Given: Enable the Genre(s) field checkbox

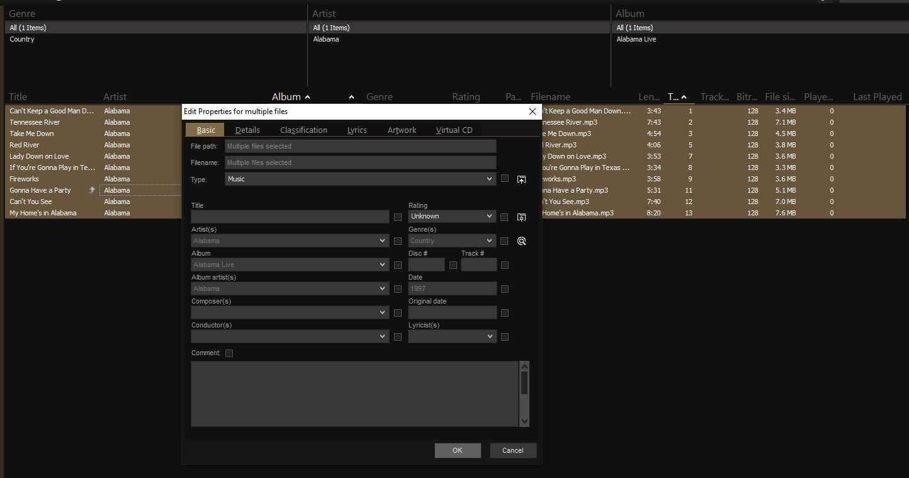Looking at the screenshot, I should (x=504, y=241).
